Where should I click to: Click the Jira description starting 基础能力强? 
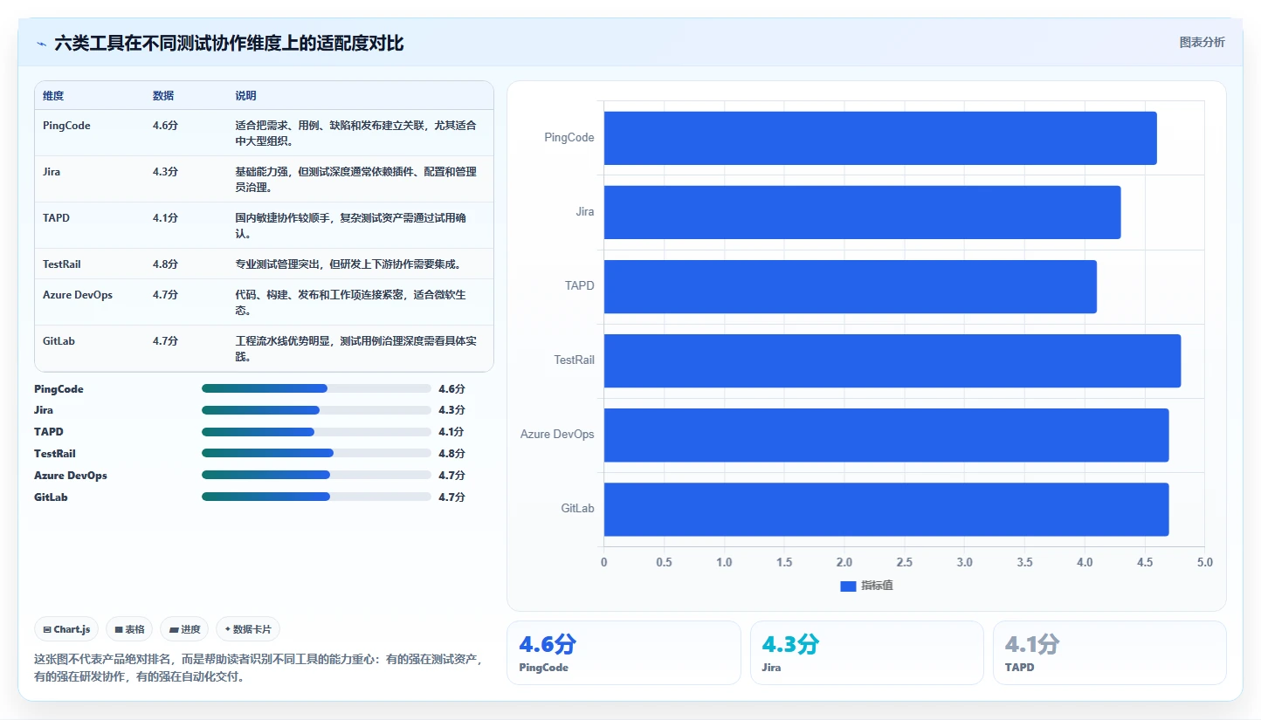pos(356,179)
